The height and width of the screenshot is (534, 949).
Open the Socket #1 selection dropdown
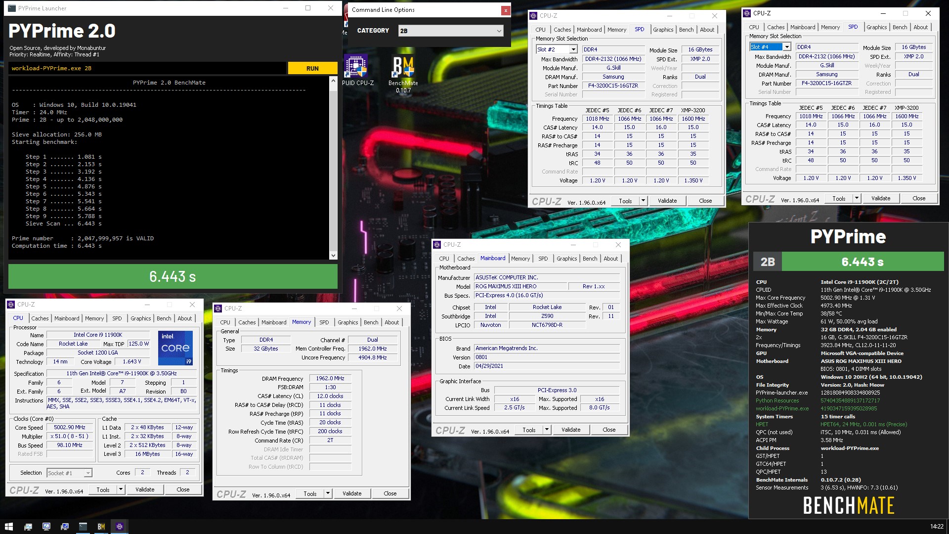pyautogui.click(x=87, y=473)
